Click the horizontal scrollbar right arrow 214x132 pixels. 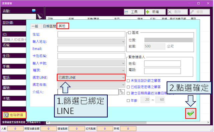click(x=208, y=122)
